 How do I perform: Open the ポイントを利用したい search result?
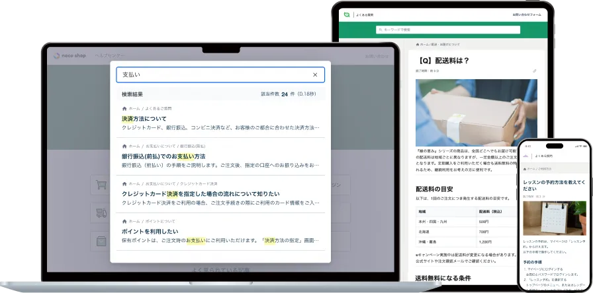(x=150, y=232)
